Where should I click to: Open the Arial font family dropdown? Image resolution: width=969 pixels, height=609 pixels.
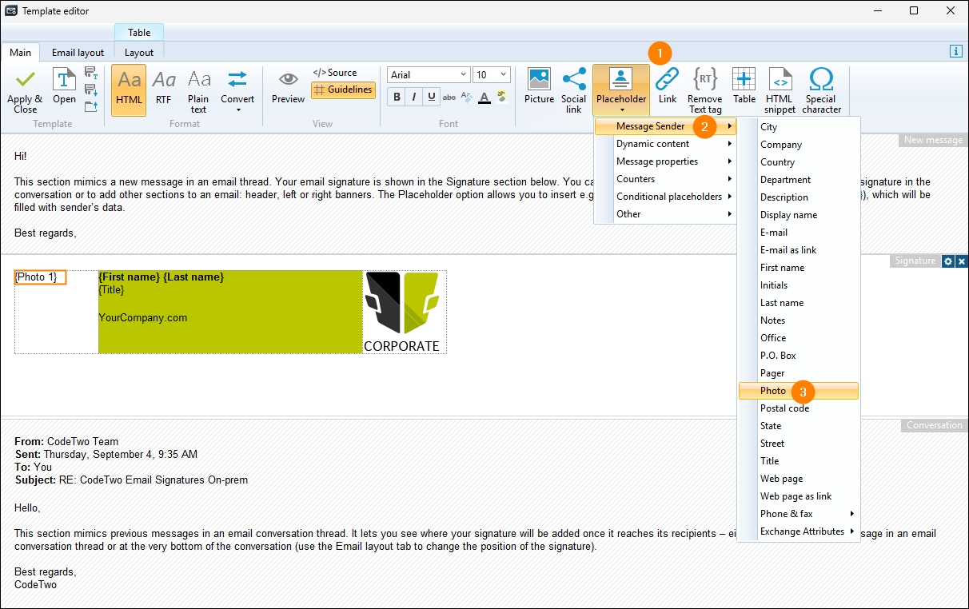(429, 75)
